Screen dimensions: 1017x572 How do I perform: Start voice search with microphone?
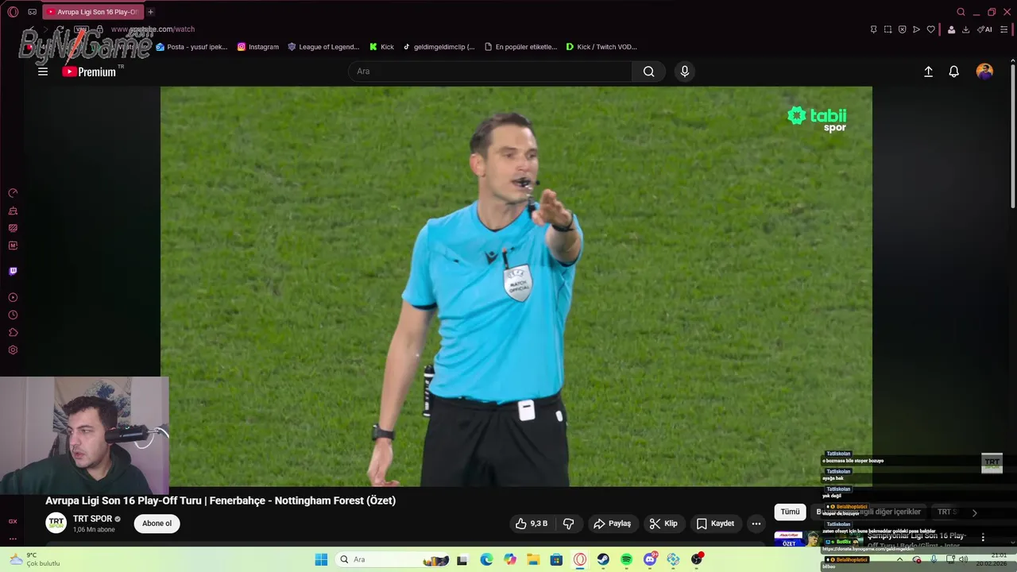coord(685,71)
